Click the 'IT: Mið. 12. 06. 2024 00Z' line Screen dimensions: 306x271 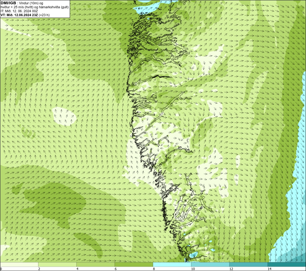pyautogui.click(x=19, y=11)
